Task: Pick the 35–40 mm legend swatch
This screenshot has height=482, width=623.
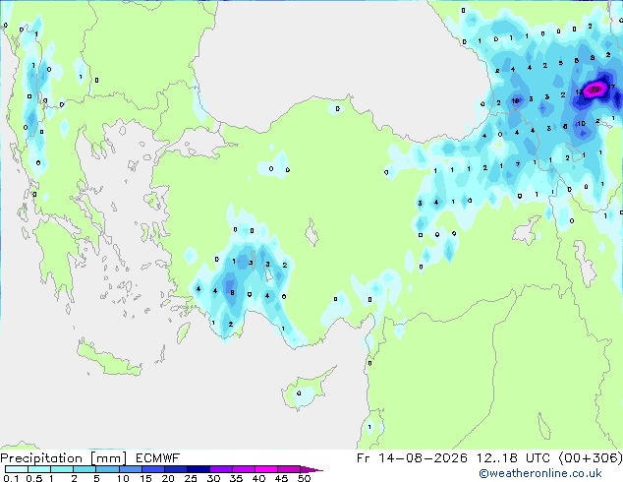Action: point(244,469)
